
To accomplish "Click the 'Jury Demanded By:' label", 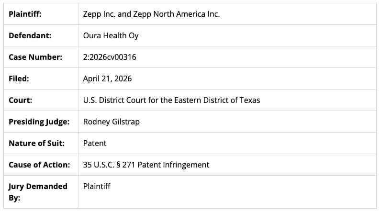I will tap(38, 192).
